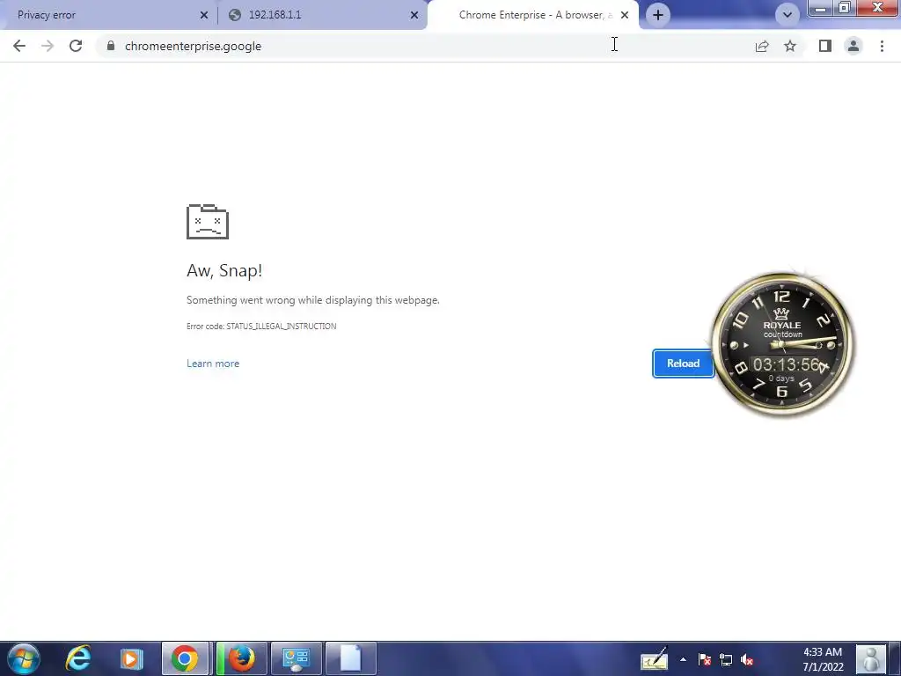901x676 pixels.
Task: Click the Forward navigation arrow
Action: (x=48, y=46)
